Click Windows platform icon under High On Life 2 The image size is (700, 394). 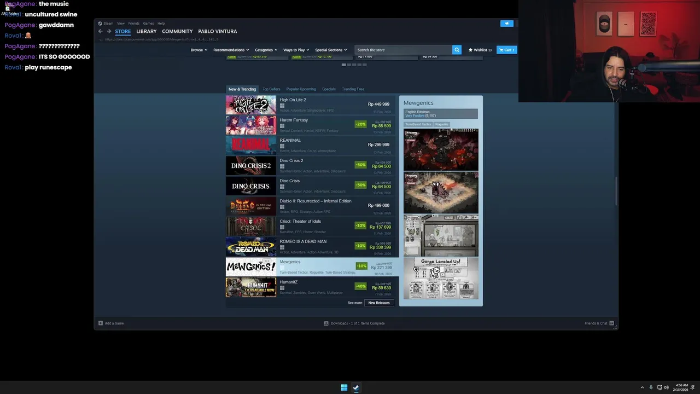(x=282, y=106)
